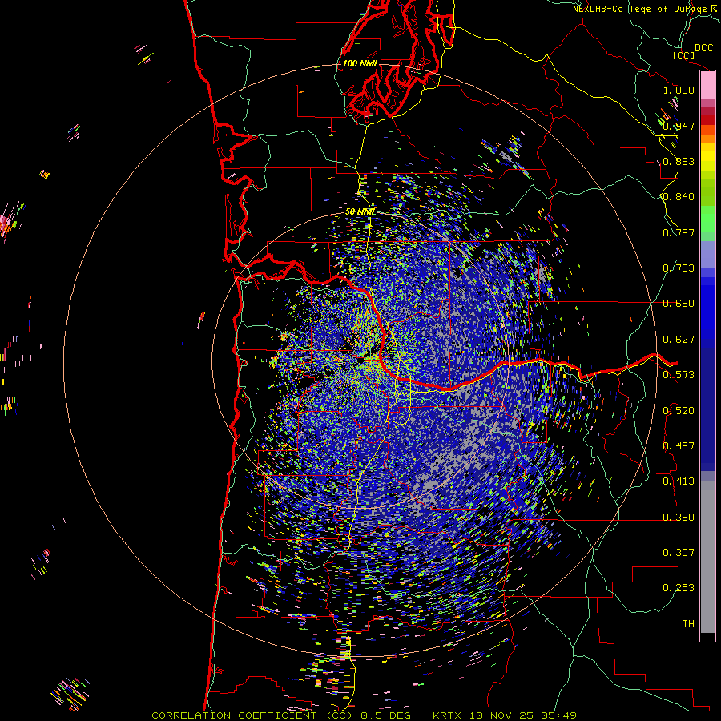Viewport: 721px width, 721px height.
Task: Click the TH threshold label
Action: point(688,624)
